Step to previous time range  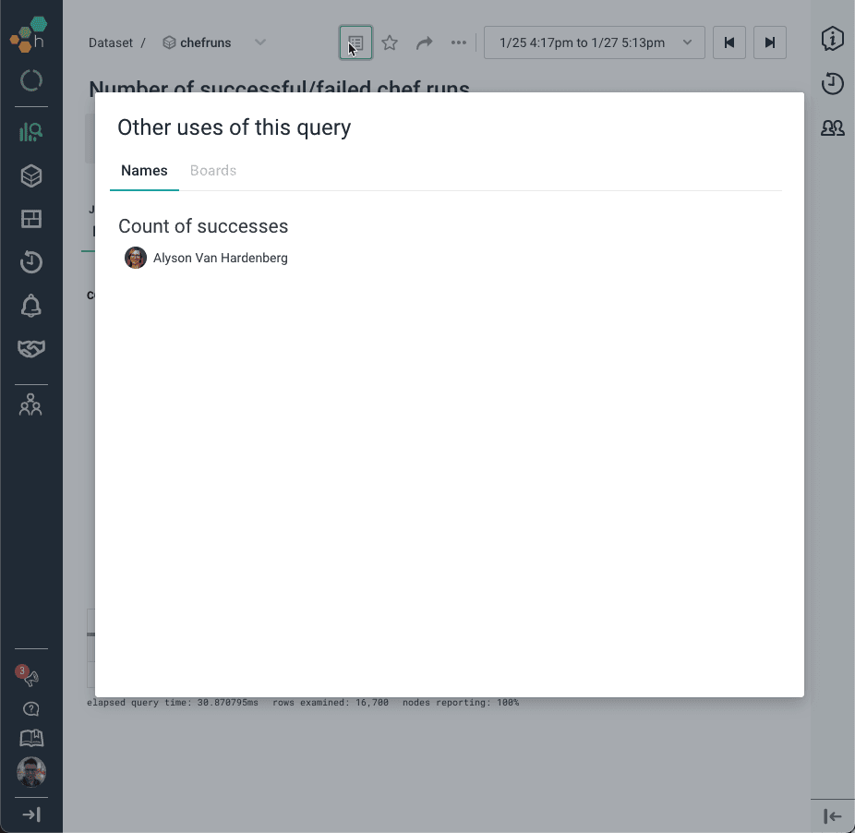point(729,42)
